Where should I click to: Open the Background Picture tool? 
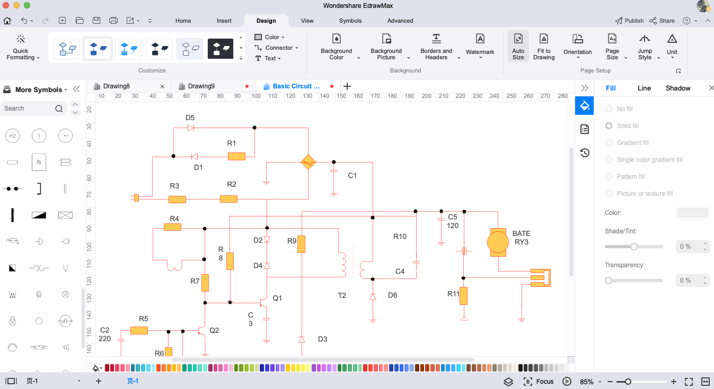coord(386,47)
